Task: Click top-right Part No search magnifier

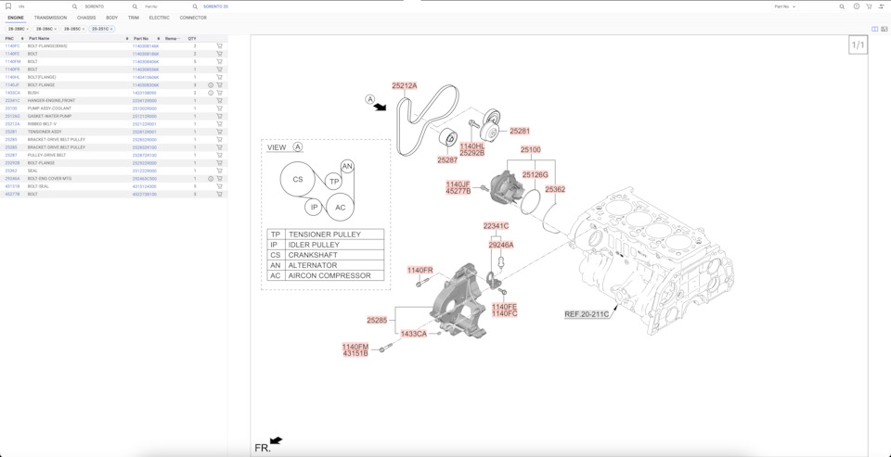Action: click(x=842, y=6)
